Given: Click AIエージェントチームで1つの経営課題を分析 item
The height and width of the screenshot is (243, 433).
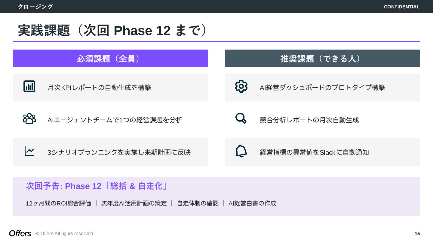Looking at the screenshot, I should pos(115,120).
